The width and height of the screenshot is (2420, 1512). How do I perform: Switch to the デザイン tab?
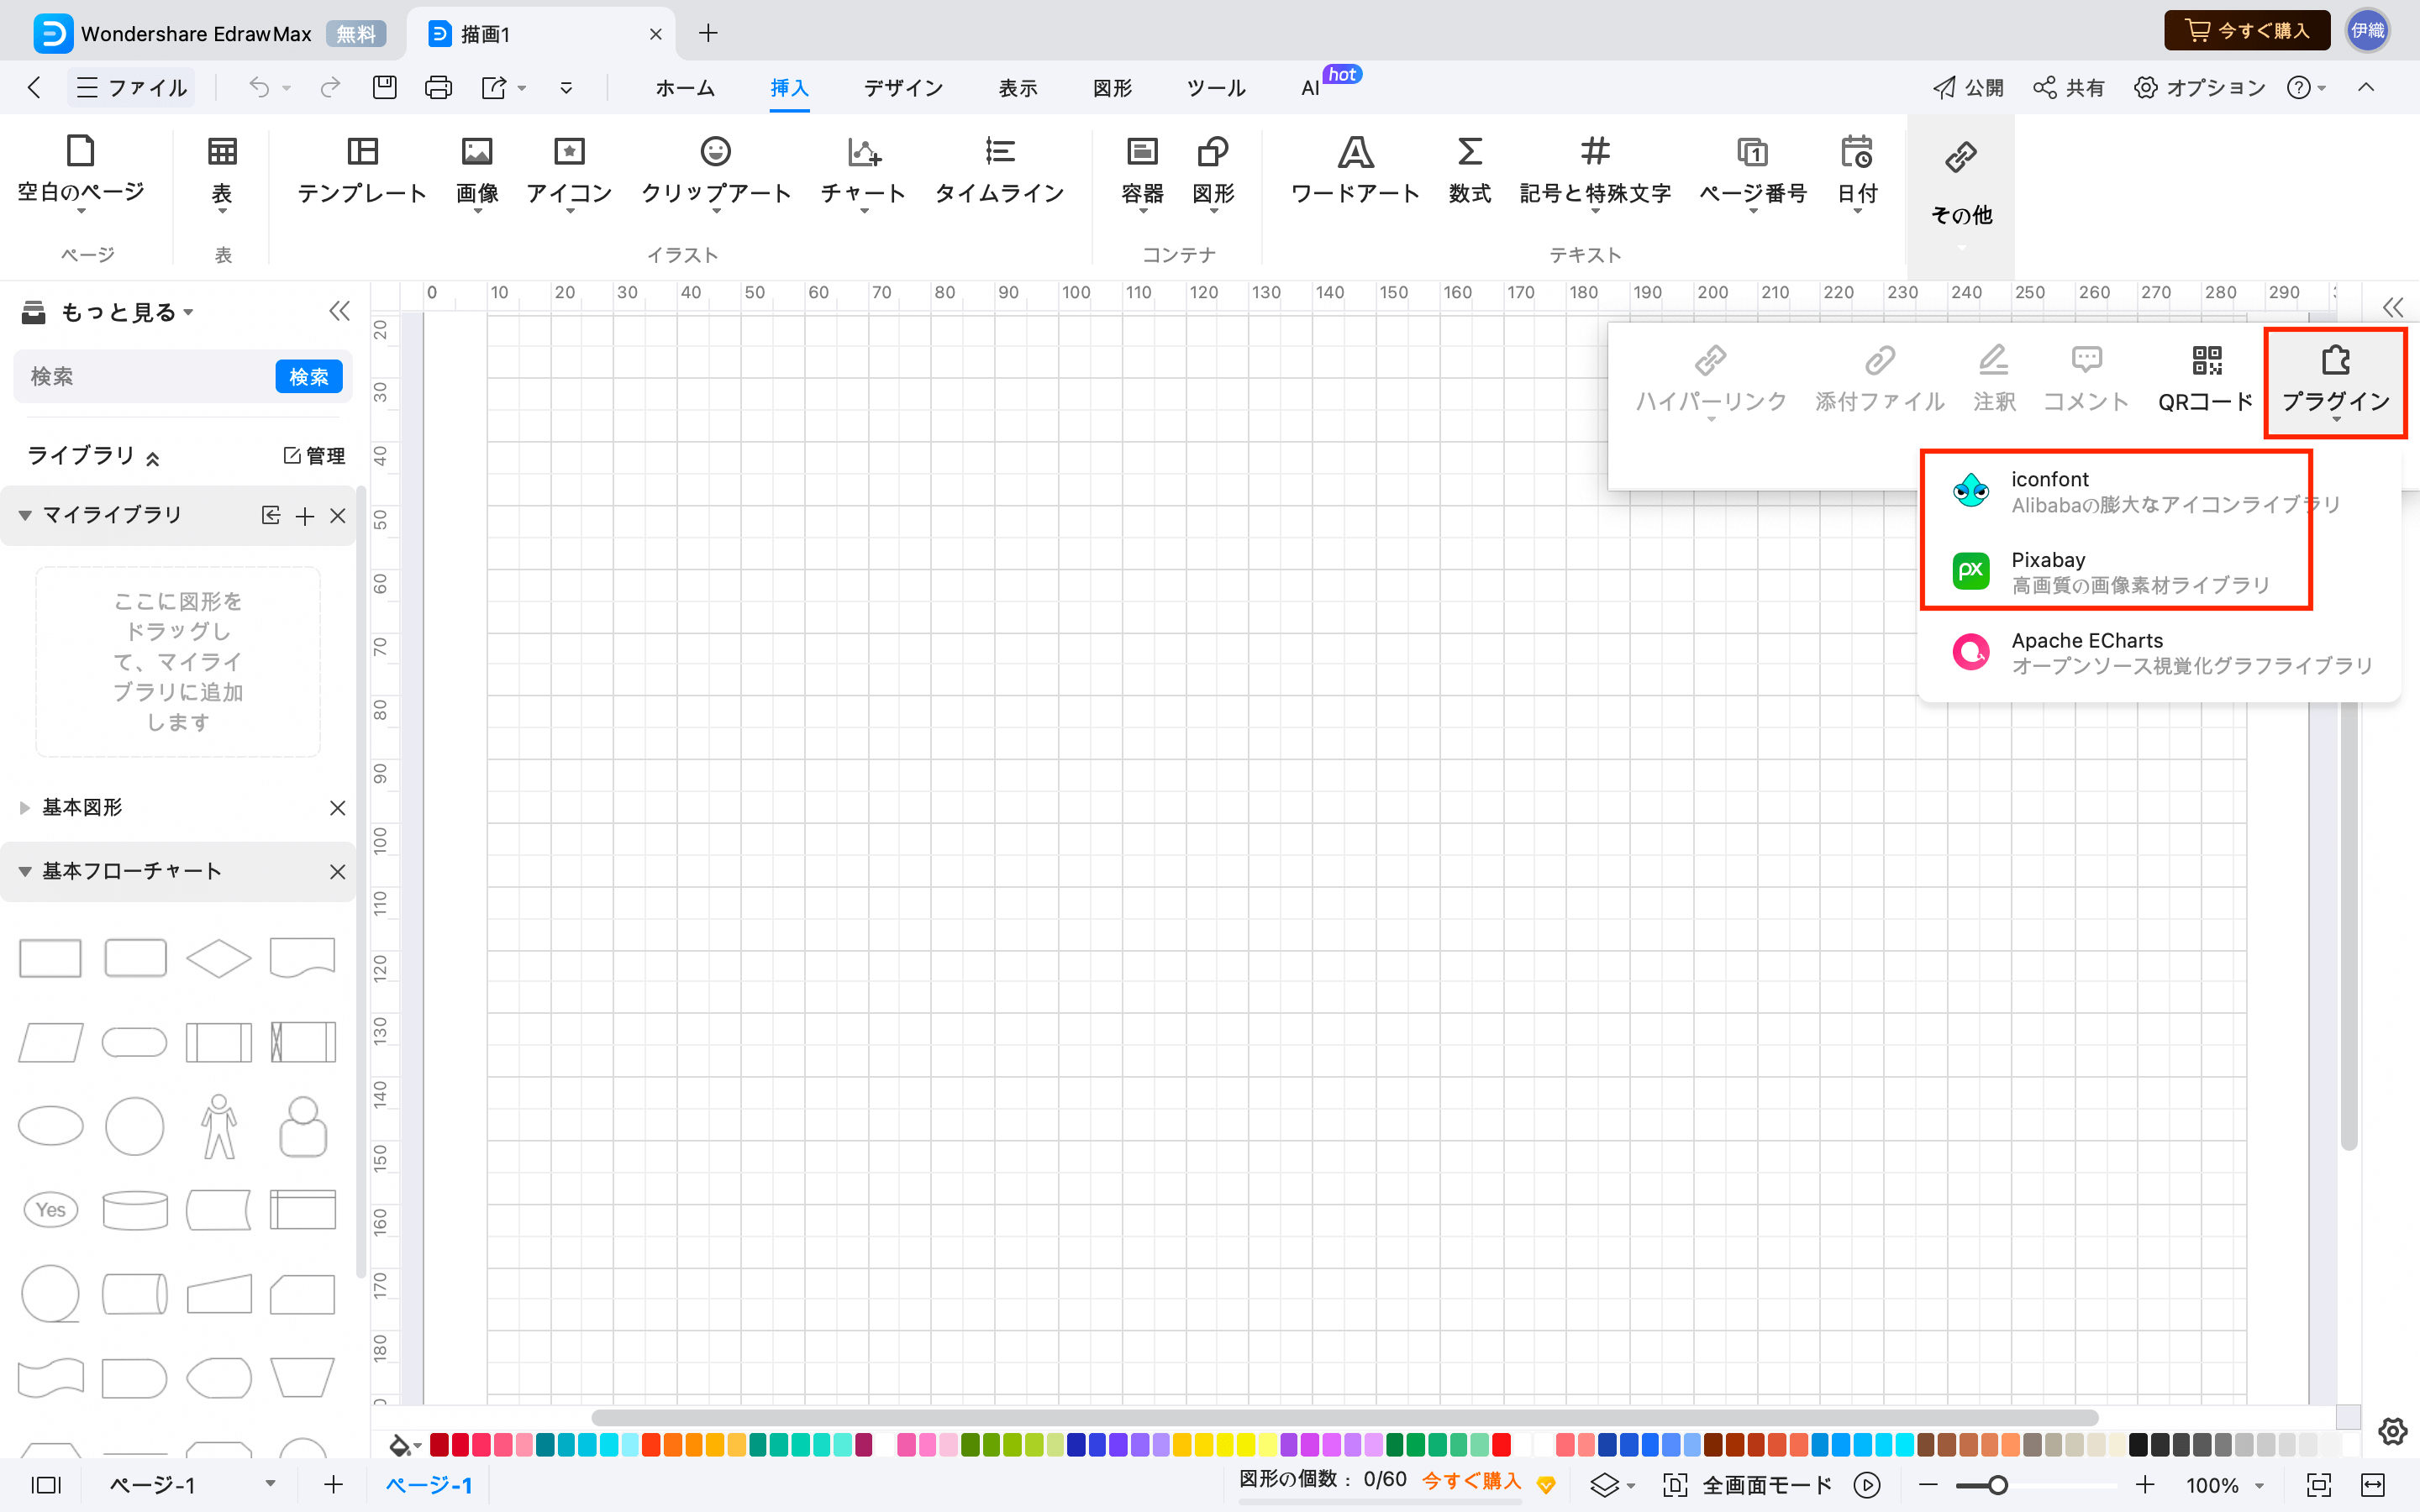click(903, 88)
